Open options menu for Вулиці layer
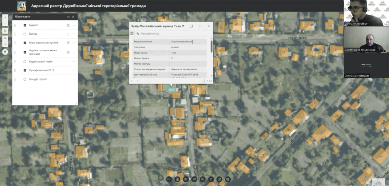This screenshot has height=186, width=389. 74,34
